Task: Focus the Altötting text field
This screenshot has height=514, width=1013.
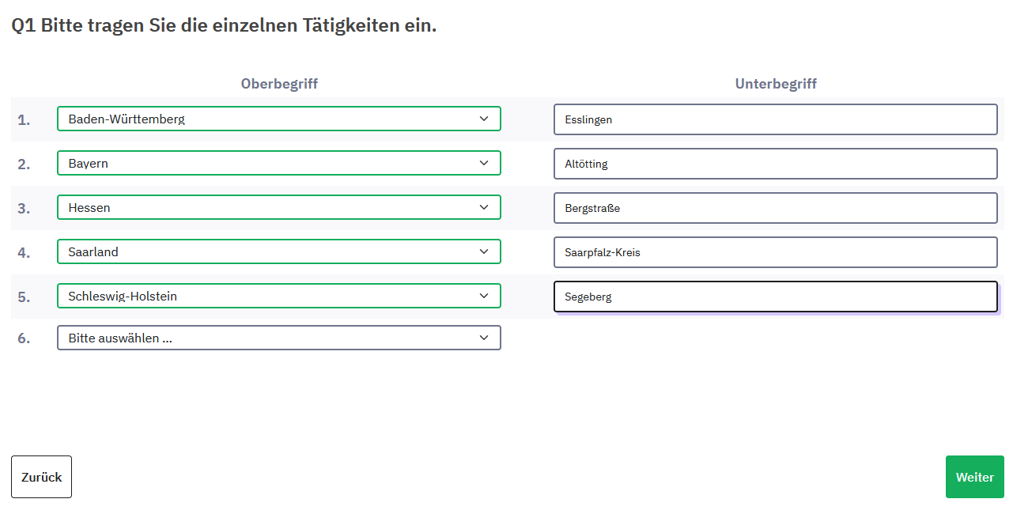Action: 776,164
